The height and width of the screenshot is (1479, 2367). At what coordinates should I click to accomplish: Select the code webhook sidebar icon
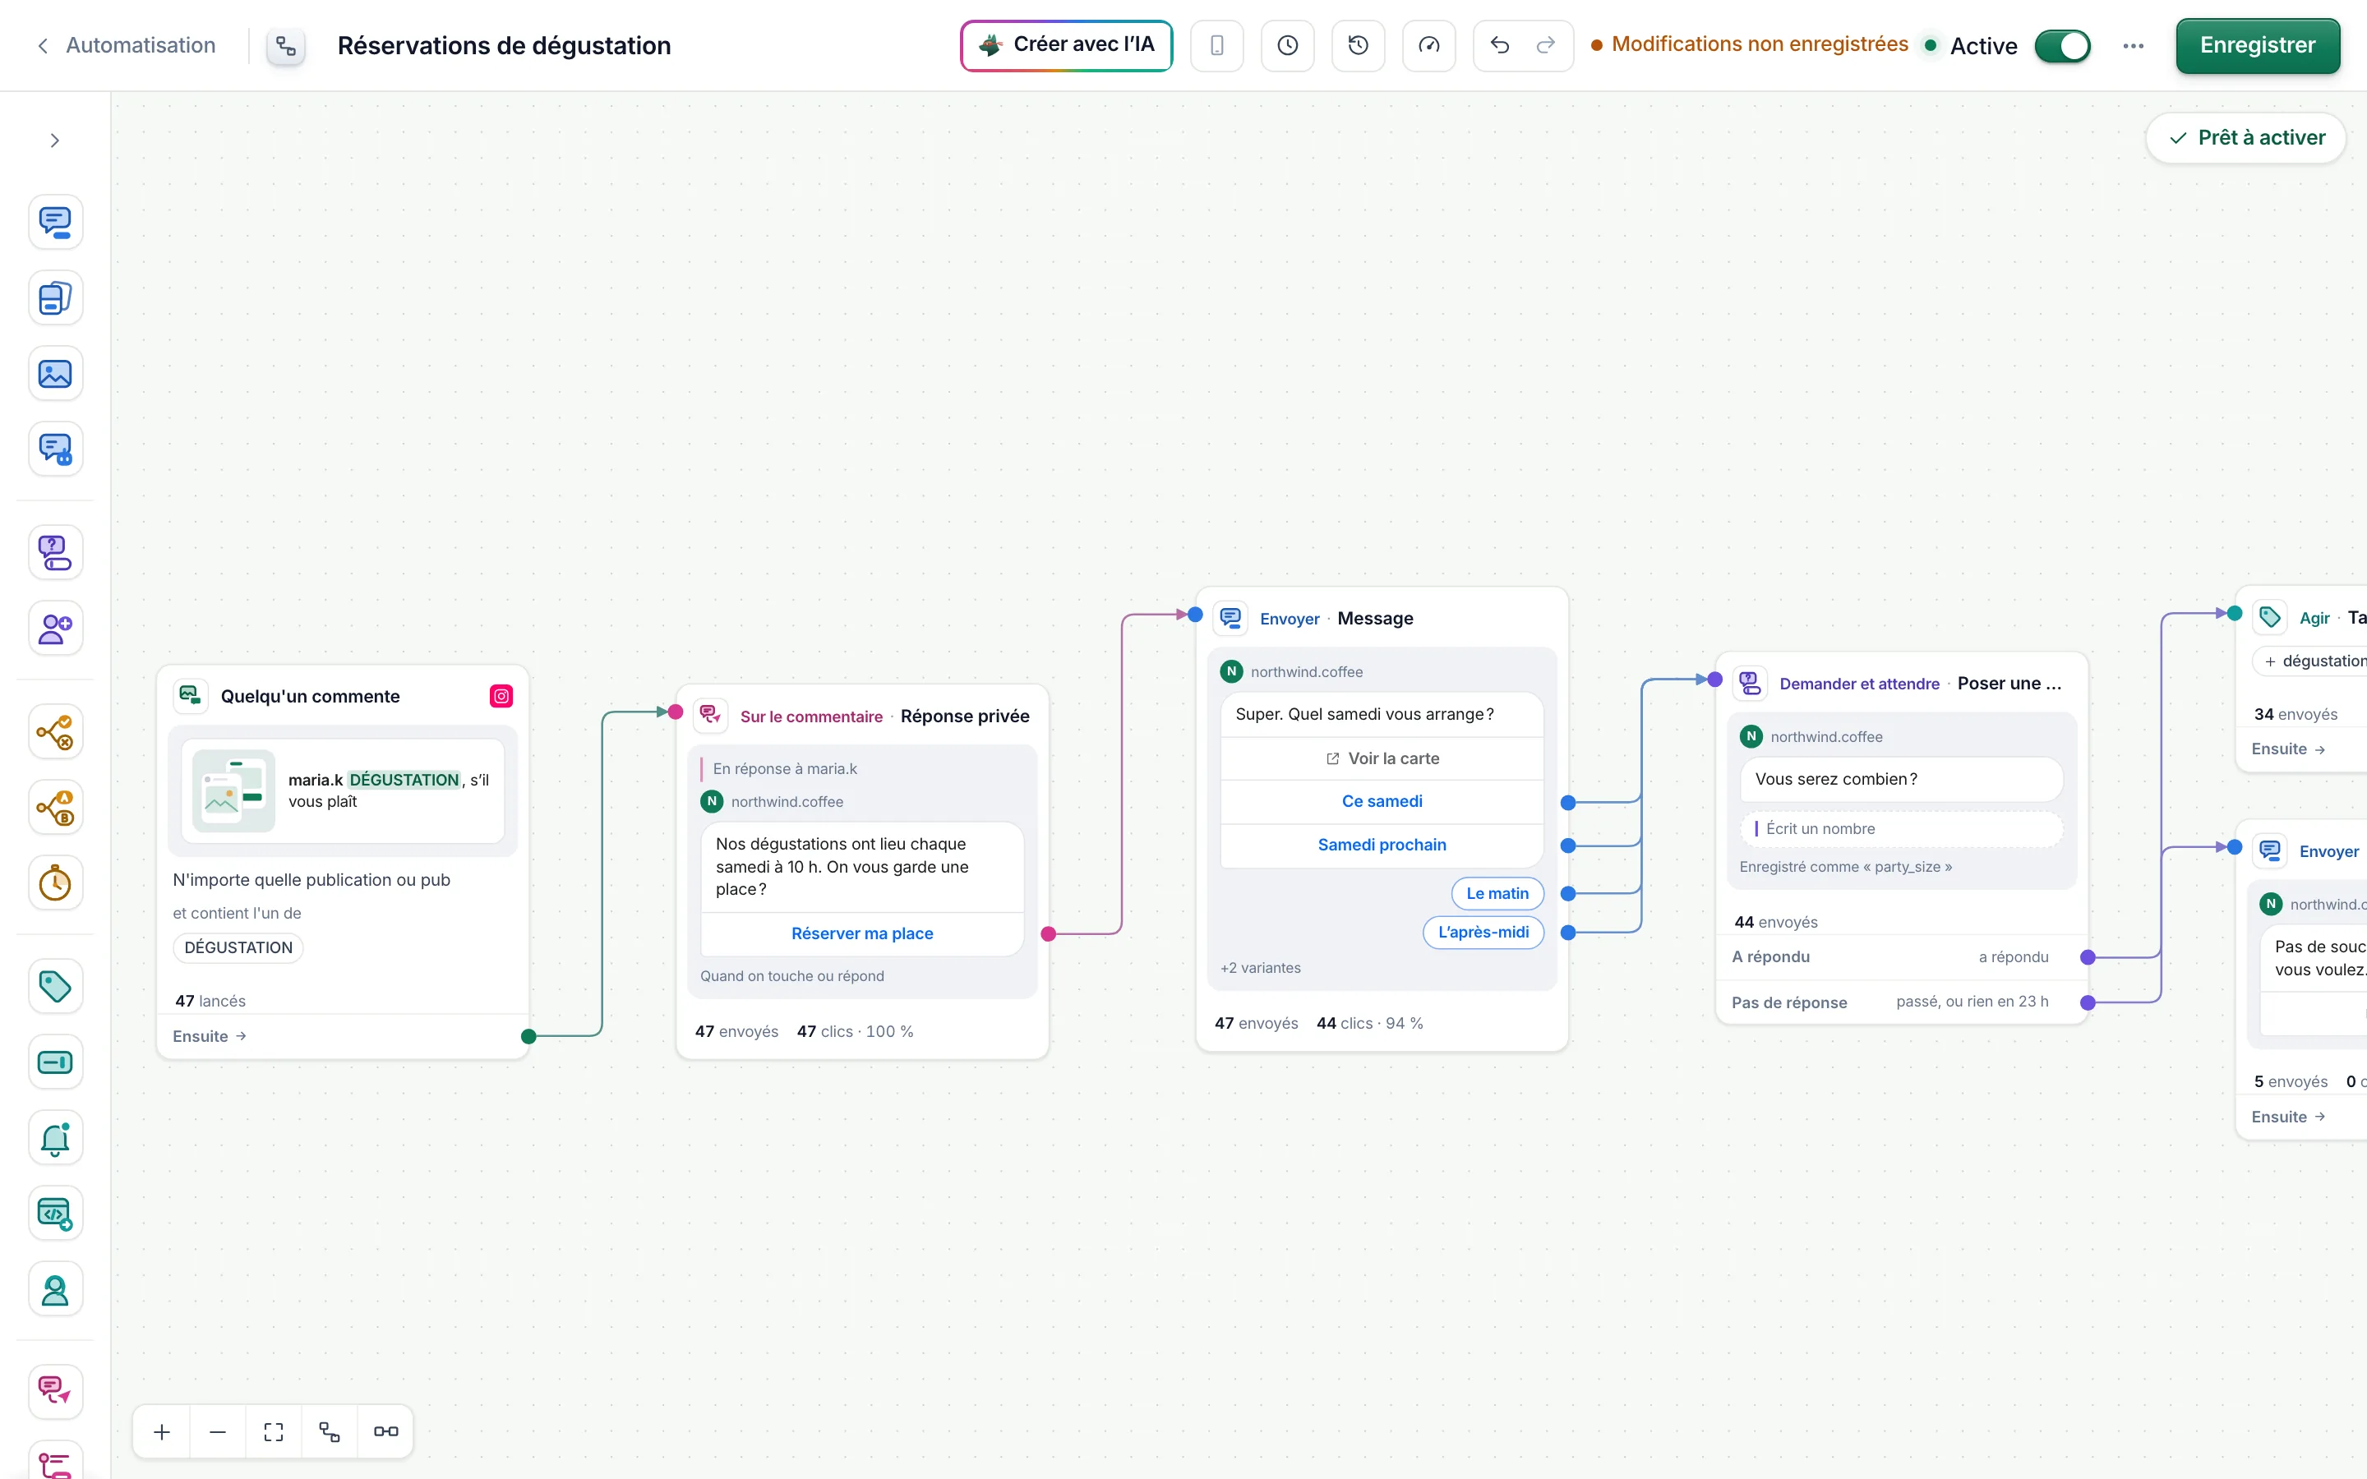pos(55,1214)
